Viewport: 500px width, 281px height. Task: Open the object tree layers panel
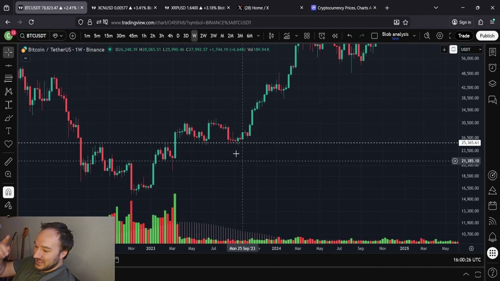pos(493,84)
